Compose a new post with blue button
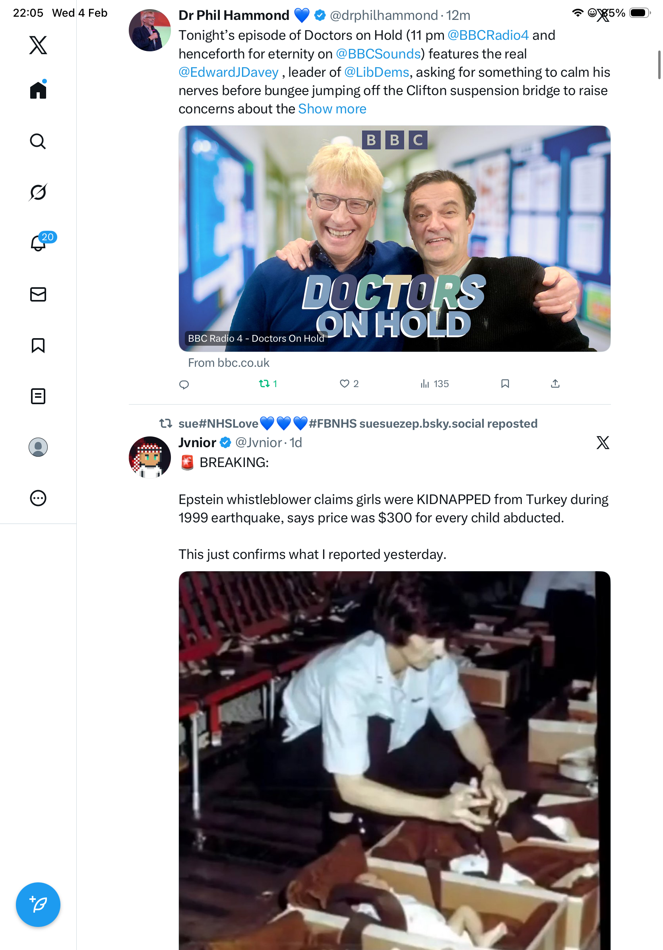The width and height of the screenshot is (663, 950). point(38,904)
